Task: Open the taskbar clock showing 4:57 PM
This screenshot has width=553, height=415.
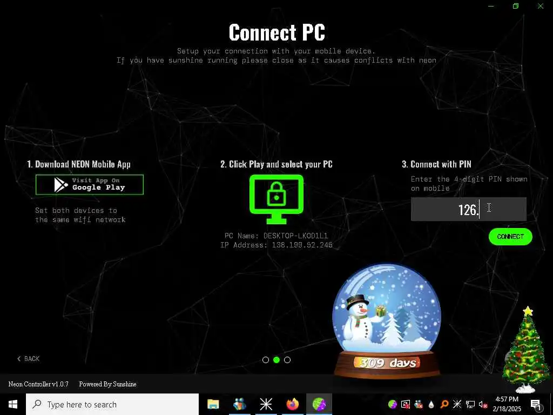Action: (507, 404)
